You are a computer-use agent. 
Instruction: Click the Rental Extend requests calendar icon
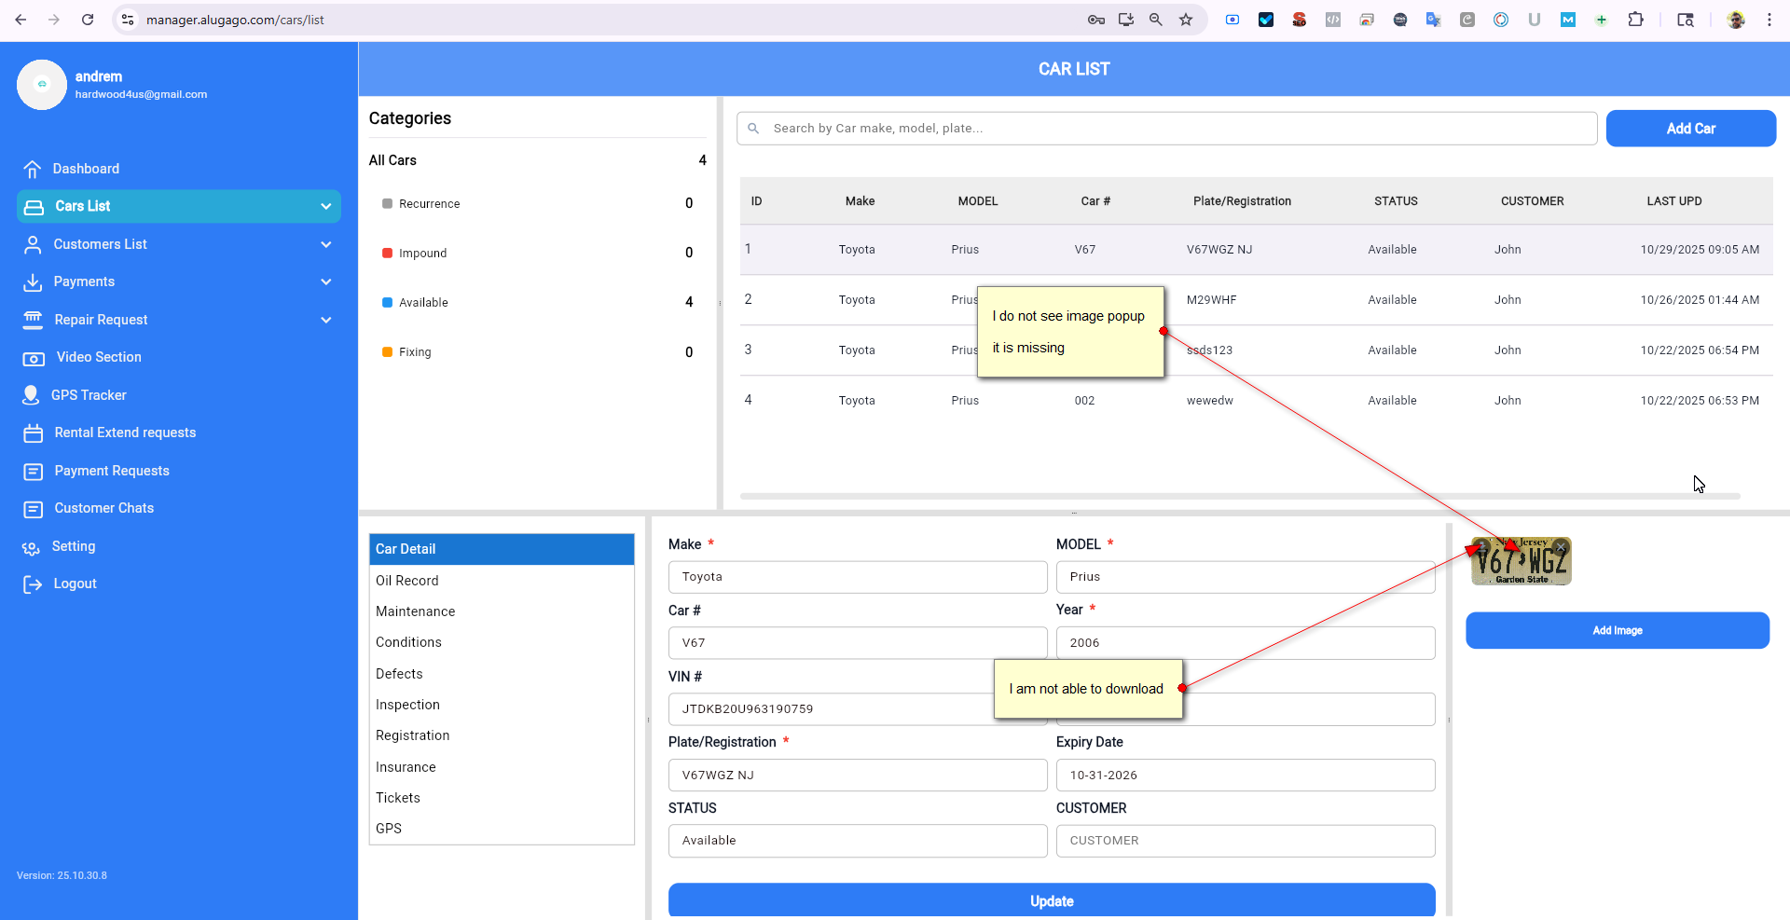(x=34, y=433)
